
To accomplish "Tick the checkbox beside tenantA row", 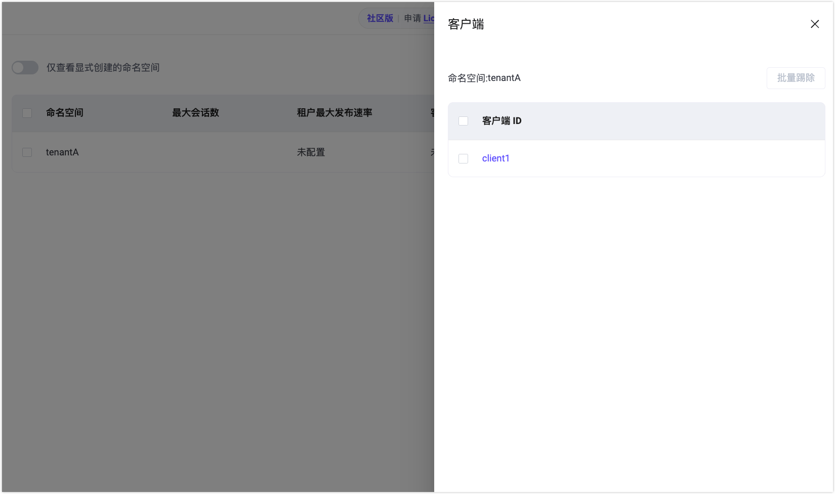I will pyautogui.click(x=27, y=152).
